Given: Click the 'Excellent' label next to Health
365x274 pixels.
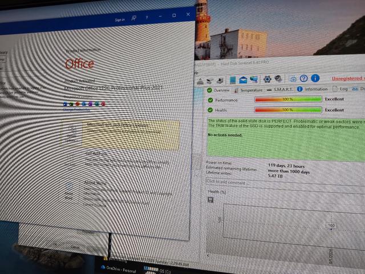Looking at the screenshot, I should coord(334,110).
